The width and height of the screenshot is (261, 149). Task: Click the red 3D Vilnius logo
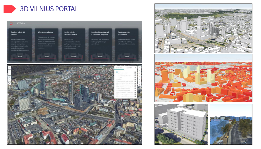(11, 23)
